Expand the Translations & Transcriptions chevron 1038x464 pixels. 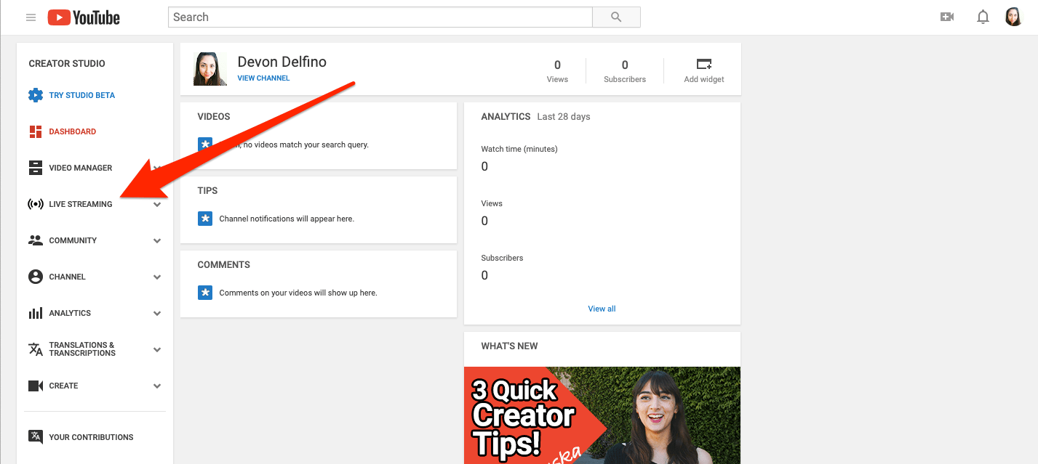[157, 349]
